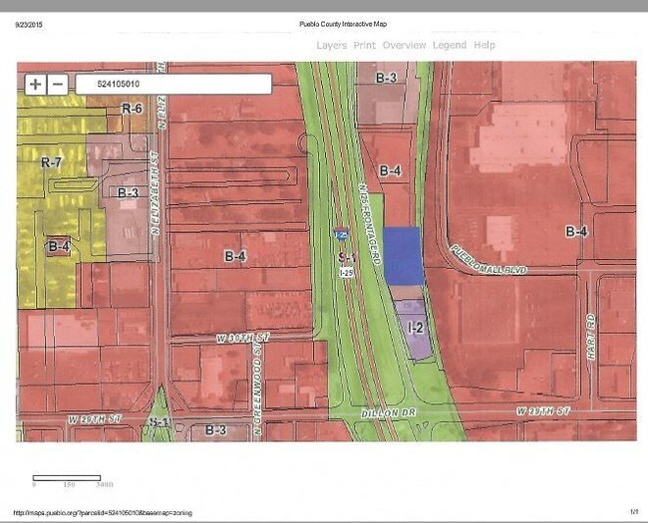This screenshot has width=648, height=523.
Task: Open the Help menu
Action: pyautogui.click(x=485, y=45)
